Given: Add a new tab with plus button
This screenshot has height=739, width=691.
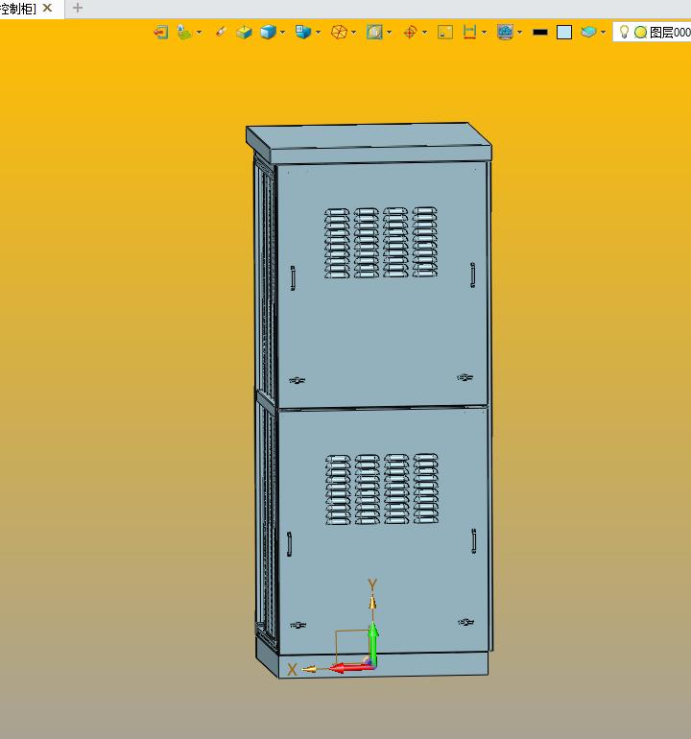Looking at the screenshot, I should coord(78,8).
